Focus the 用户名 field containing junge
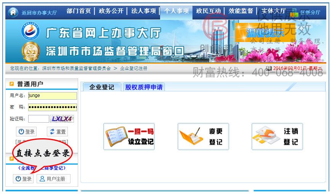 coord(53,95)
